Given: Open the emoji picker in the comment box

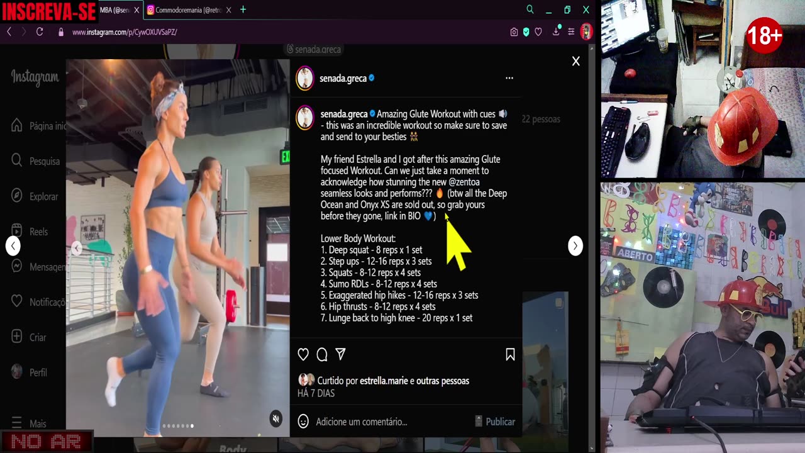Looking at the screenshot, I should [x=303, y=422].
